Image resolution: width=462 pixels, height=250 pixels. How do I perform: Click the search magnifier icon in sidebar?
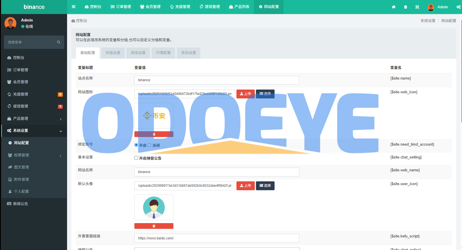(58, 42)
